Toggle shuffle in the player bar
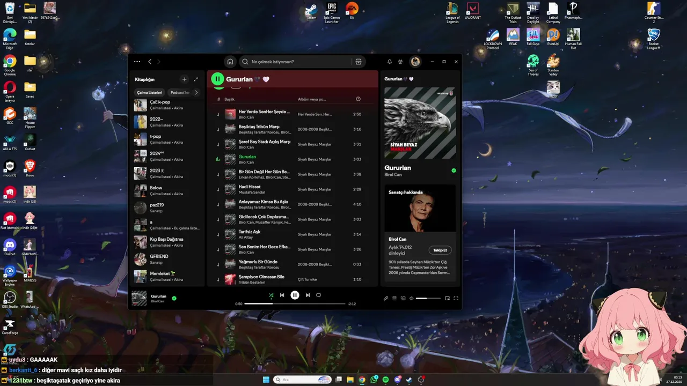Viewport: 687px width, 386px height. [x=271, y=295]
